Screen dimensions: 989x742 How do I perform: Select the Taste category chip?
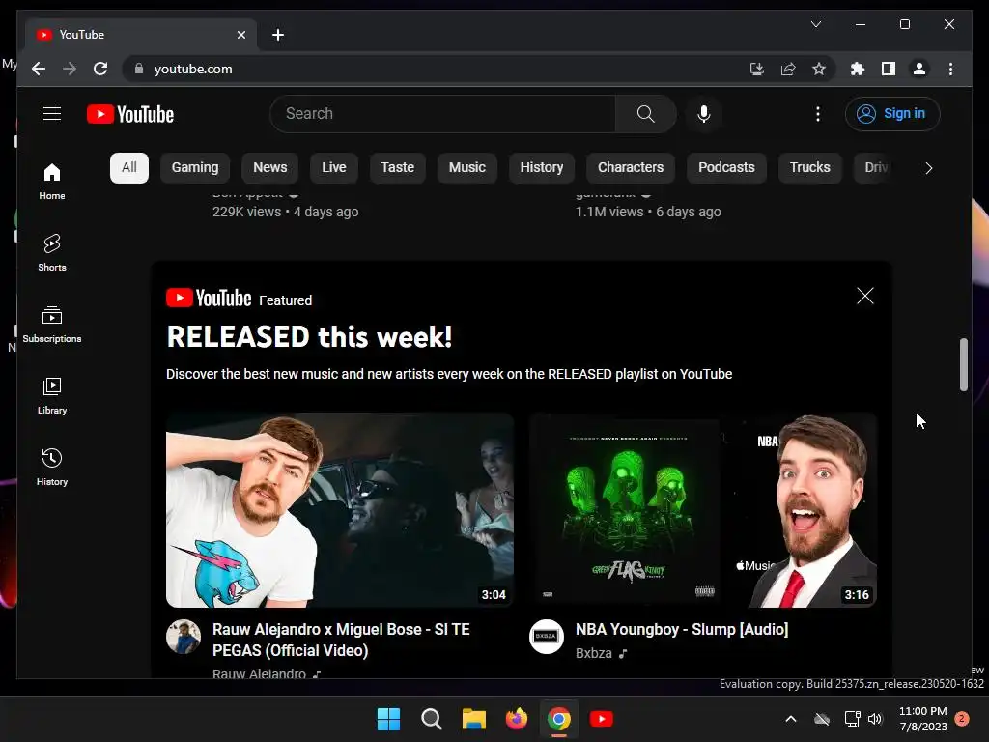(397, 167)
